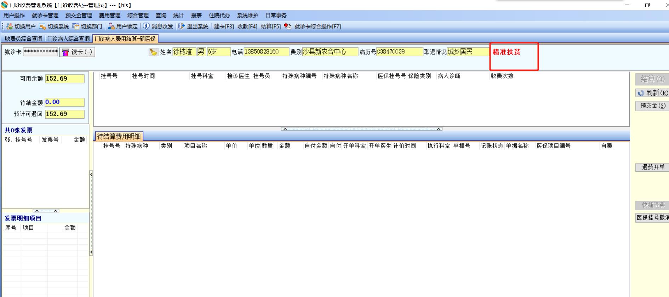Open the 系统维护 menu

point(247,16)
